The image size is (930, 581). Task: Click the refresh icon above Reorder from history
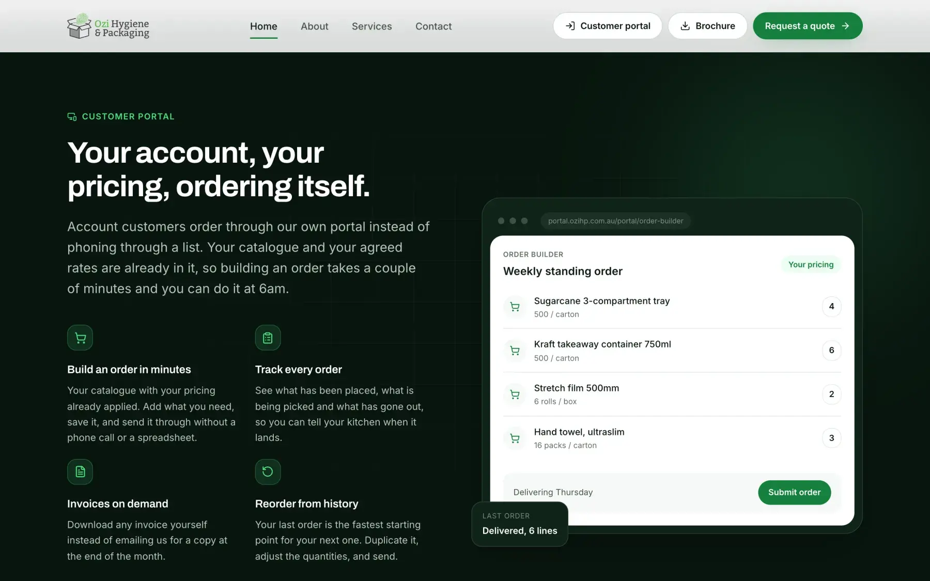point(268,472)
